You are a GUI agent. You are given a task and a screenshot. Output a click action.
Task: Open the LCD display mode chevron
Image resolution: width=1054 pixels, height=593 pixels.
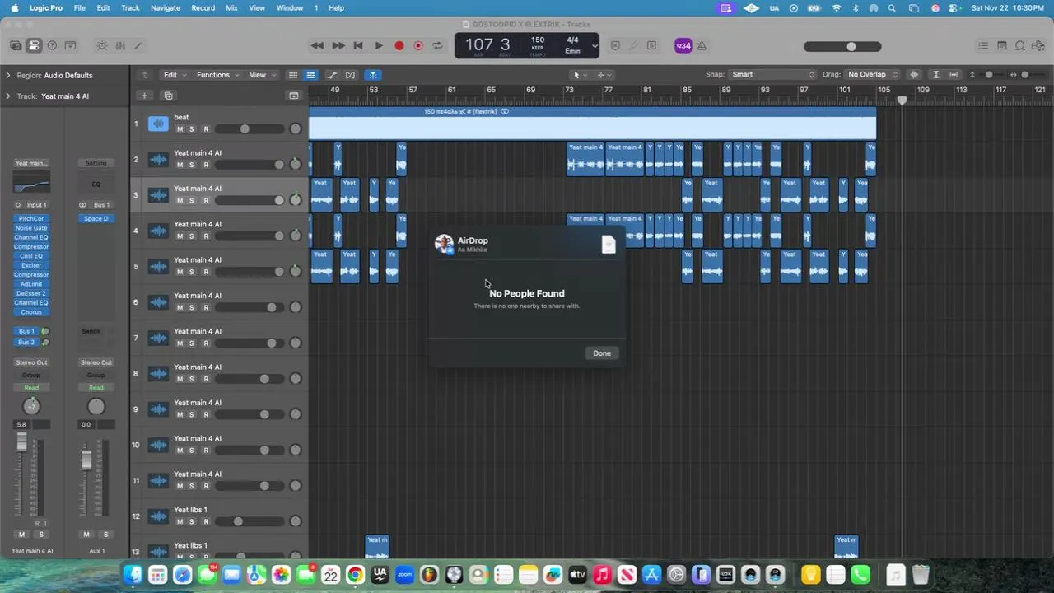click(x=594, y=45)
